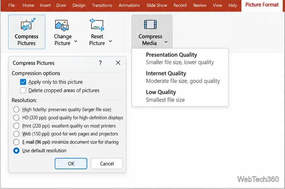Switch to the Record tab
The width and height of the screenshot is (285, 189).
pyautogui.click(x=180, y=5)
